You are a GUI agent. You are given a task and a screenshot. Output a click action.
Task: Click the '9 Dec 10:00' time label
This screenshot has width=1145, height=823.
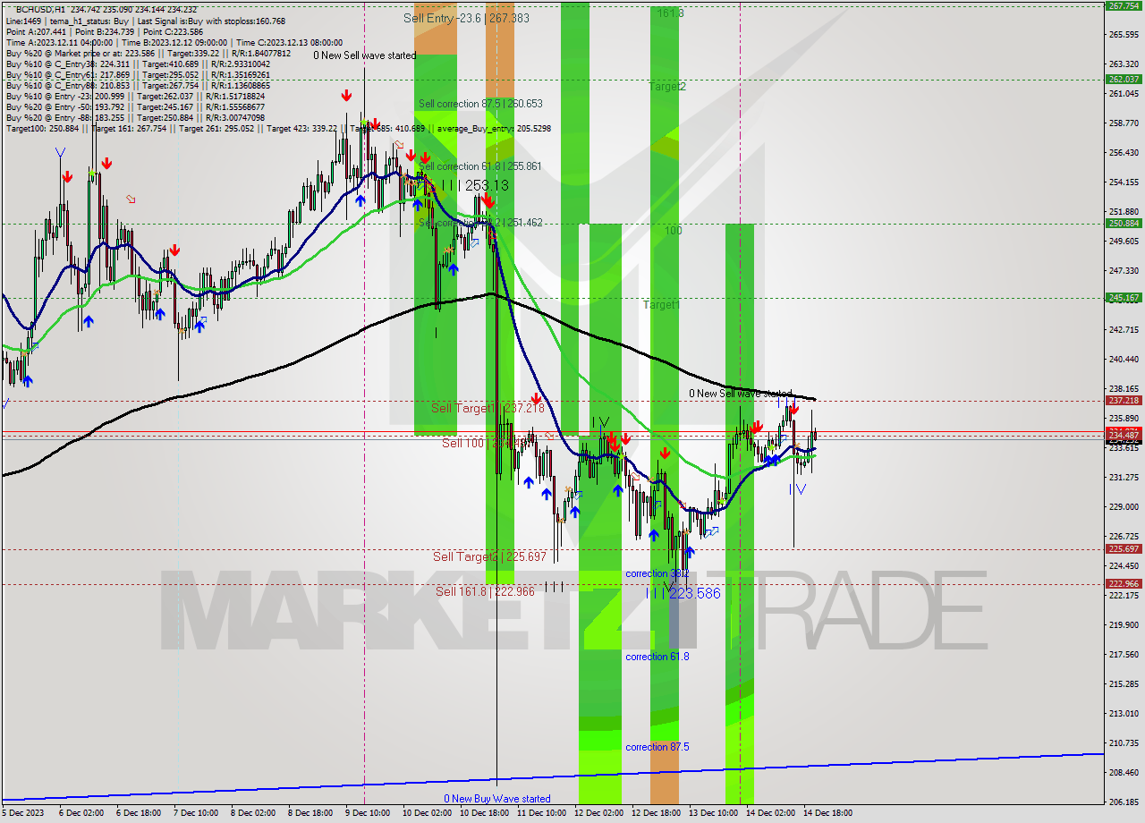tap(368, 813)
